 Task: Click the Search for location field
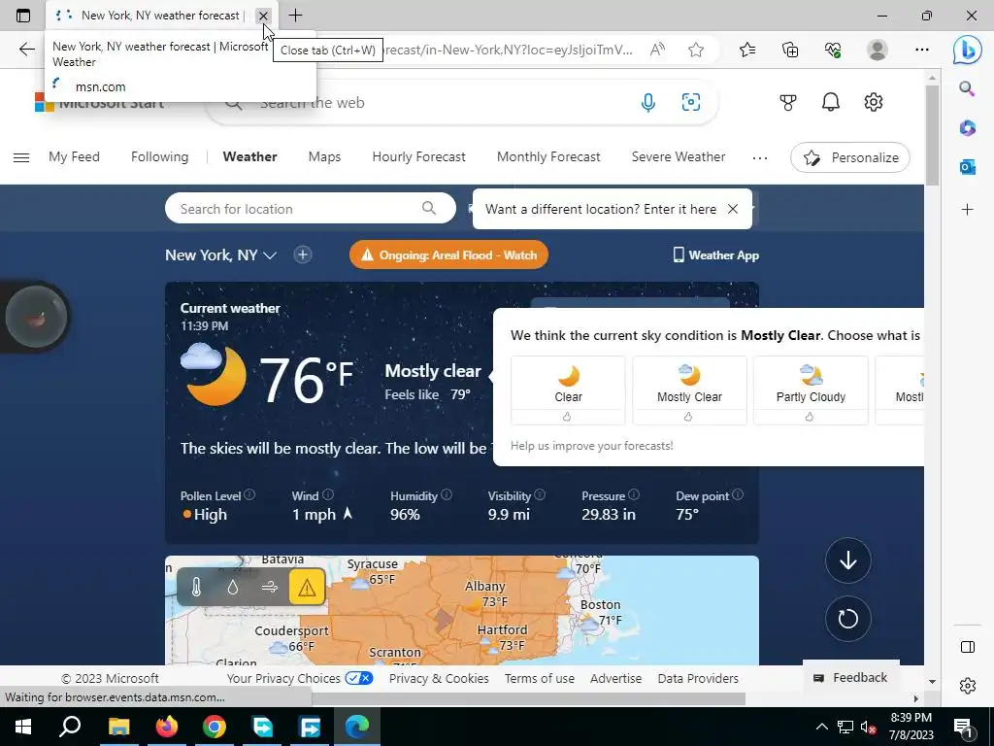(x=310, y=208)
